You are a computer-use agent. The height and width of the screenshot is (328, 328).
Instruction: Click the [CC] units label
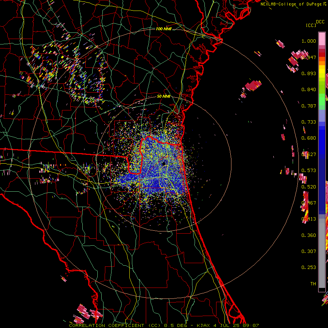[311, 25]
